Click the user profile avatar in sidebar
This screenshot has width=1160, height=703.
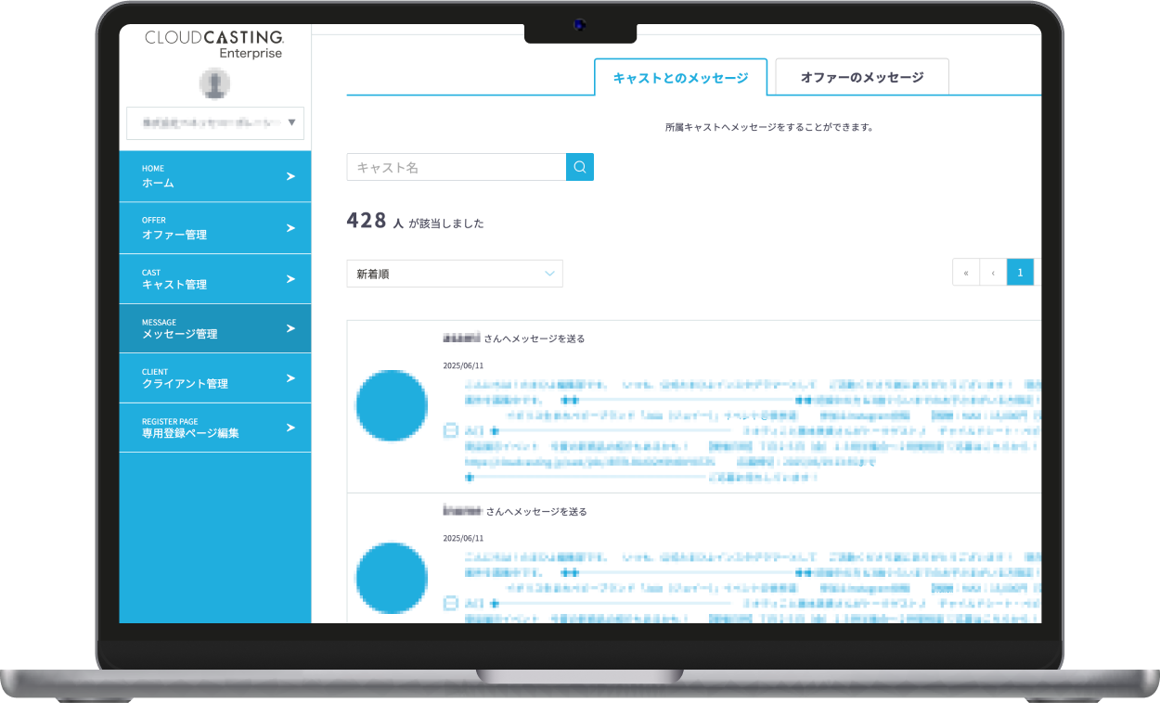[x=214, y=84]
